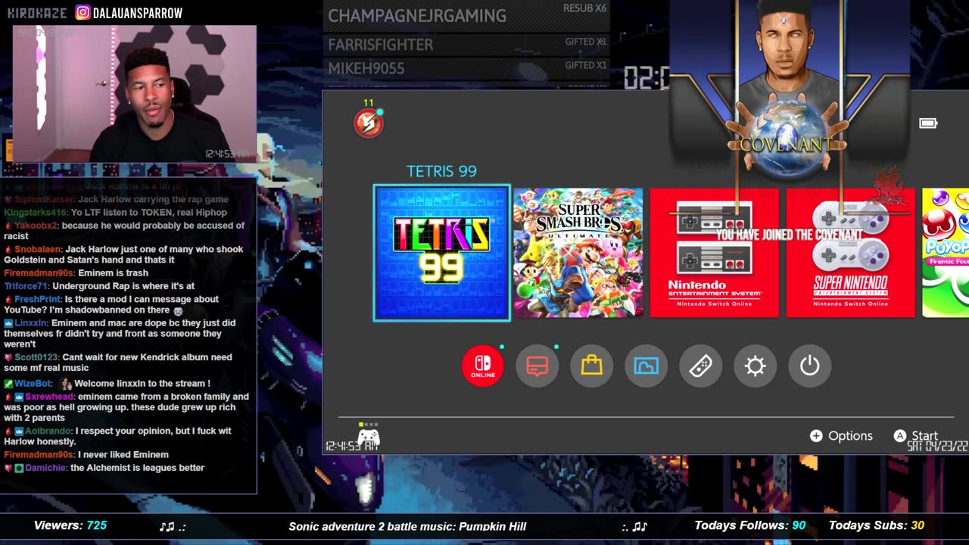Viewport: 969px width, 545px height.
Task: Click chat username Triforce71
Action: coord(26,286)
